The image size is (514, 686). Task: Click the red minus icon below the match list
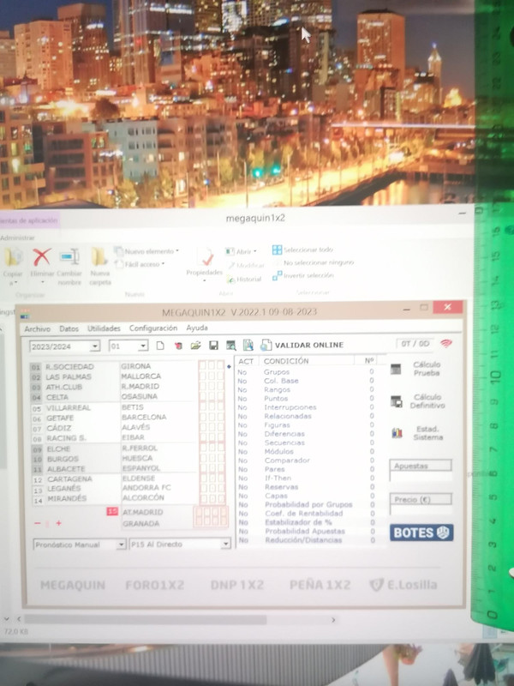click(37, 523)
